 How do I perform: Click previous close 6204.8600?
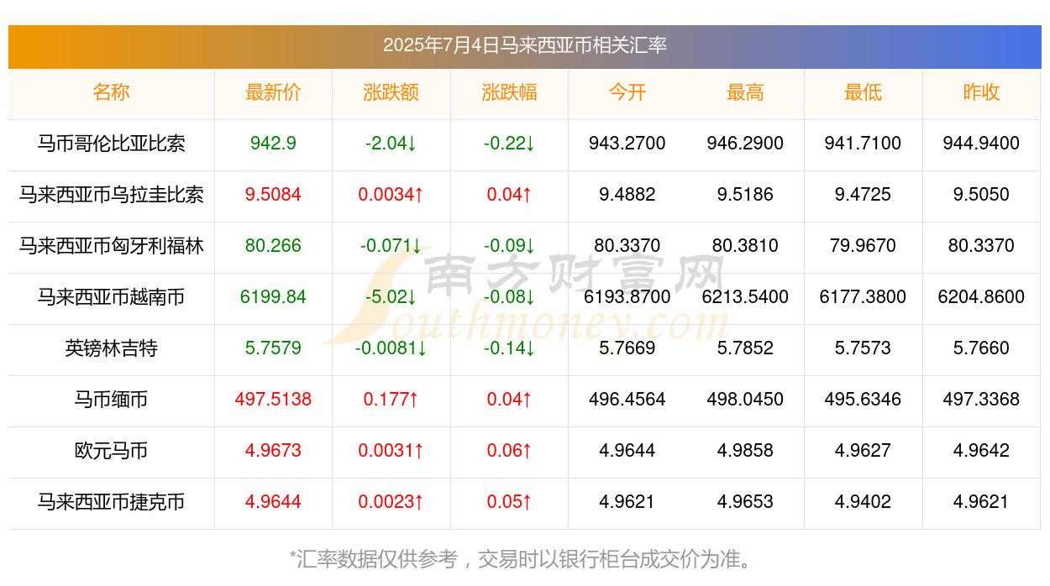[x=981, y=297]
